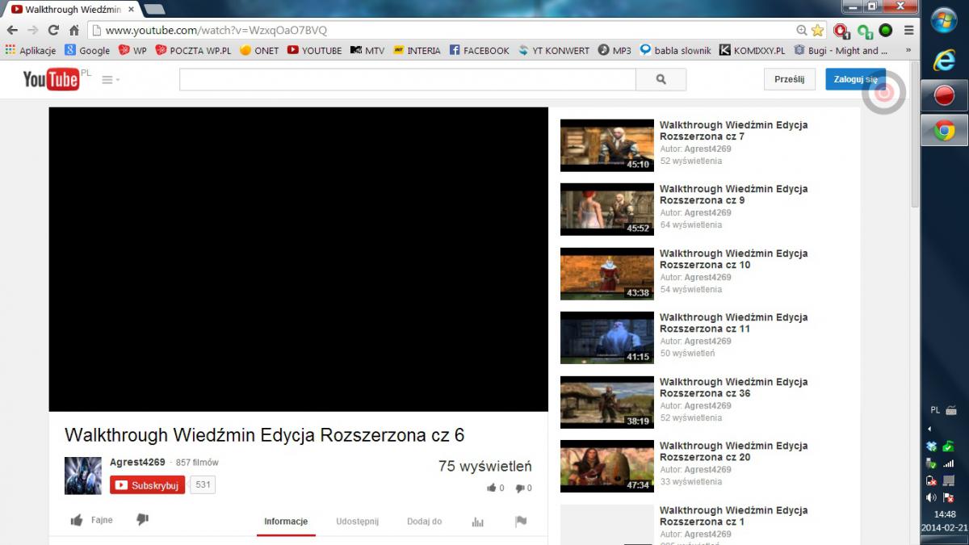Open a new tab with the blank tab button

tap(153, 10)
